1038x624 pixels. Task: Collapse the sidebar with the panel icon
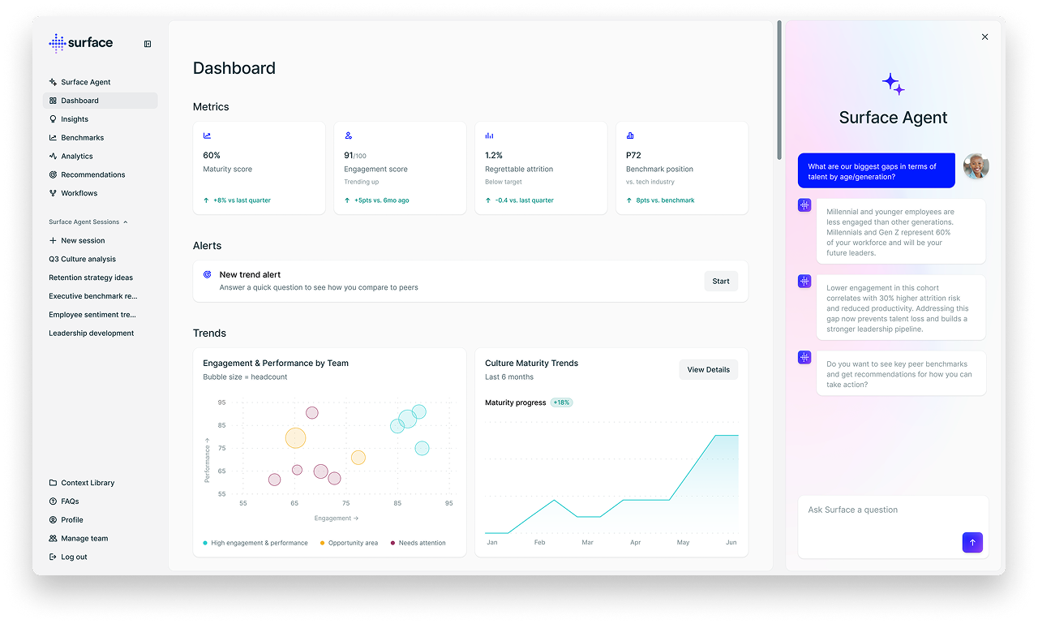click(148, 44)
